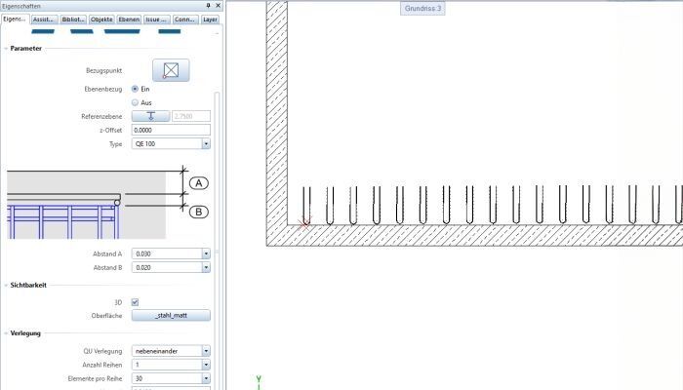Click the z-Offset input field
The height and width of the screenshot is (390, 683).
[171, 130]
